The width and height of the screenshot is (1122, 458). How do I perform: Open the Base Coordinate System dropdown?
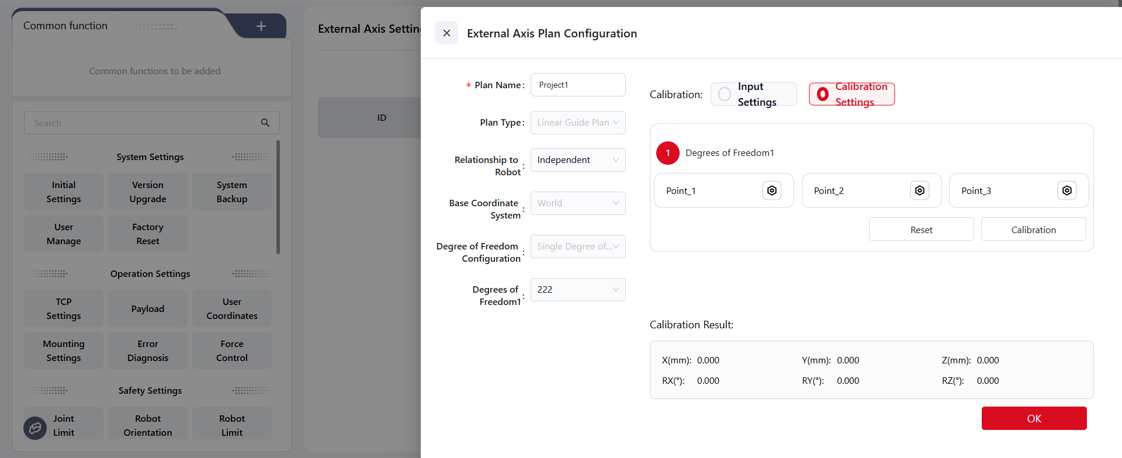coord(577,203)
